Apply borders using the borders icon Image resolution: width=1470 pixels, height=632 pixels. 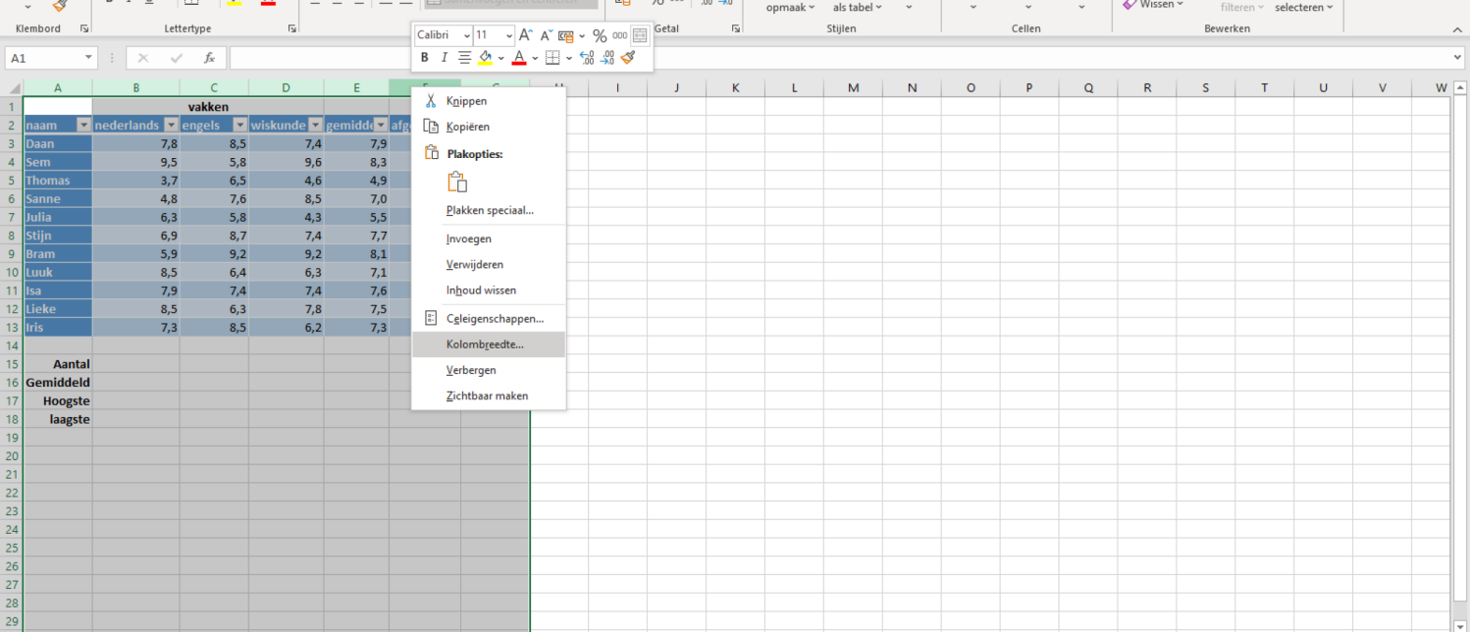554,57
